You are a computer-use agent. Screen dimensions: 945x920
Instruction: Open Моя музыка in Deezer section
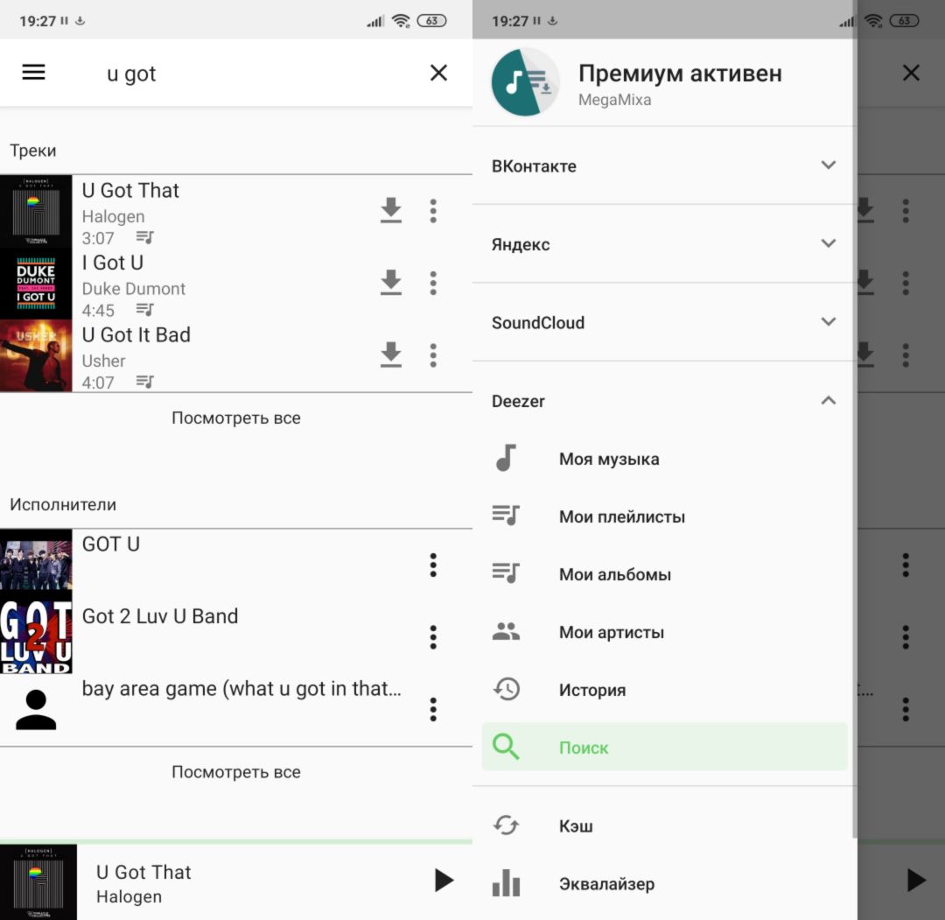(663, 459)
